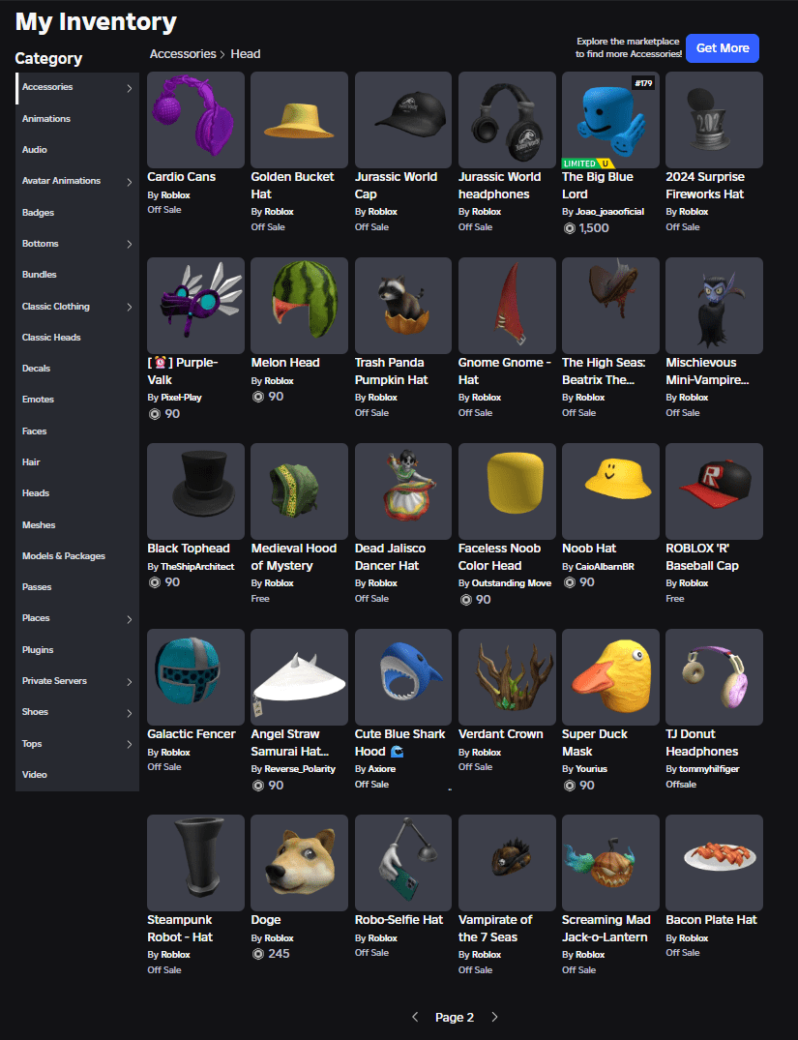Go to the next inventory page arrow
798x1040 pixels.
494,1017
